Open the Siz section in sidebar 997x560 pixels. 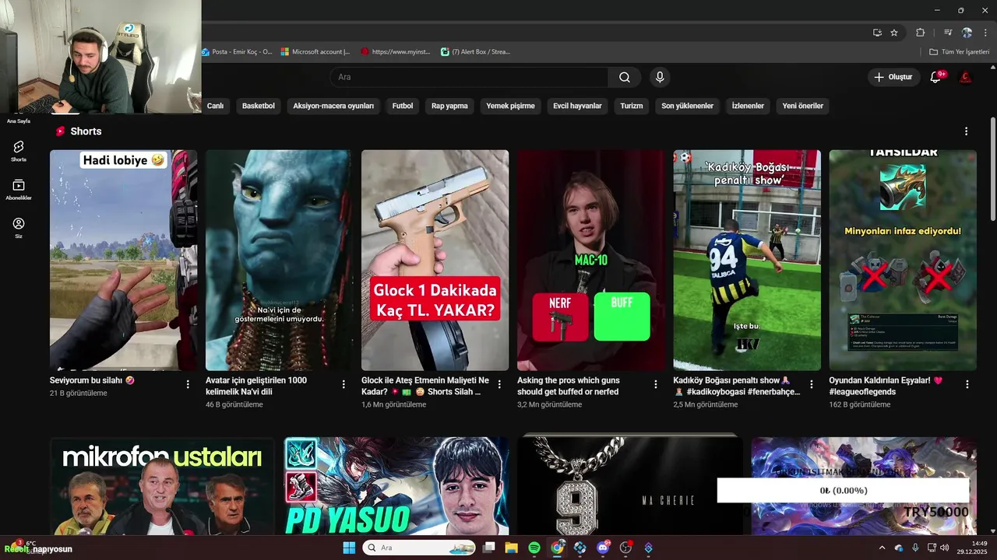(19, 228)
